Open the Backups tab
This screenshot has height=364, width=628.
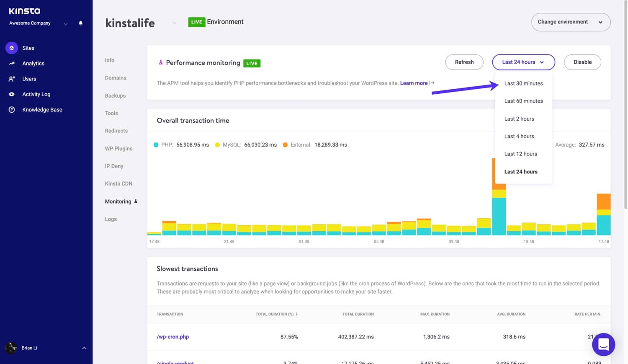115,96
